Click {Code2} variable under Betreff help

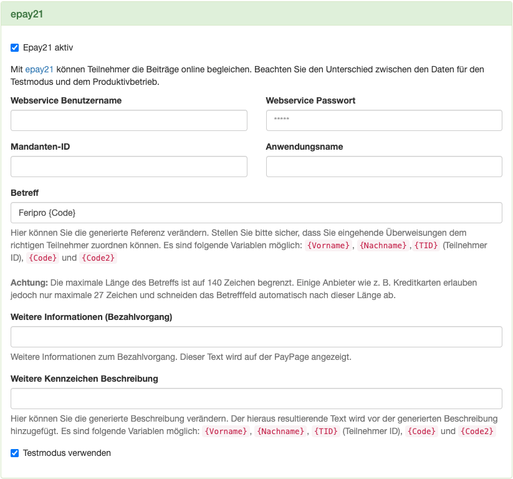pyautogui.click(x=98, y=258)
